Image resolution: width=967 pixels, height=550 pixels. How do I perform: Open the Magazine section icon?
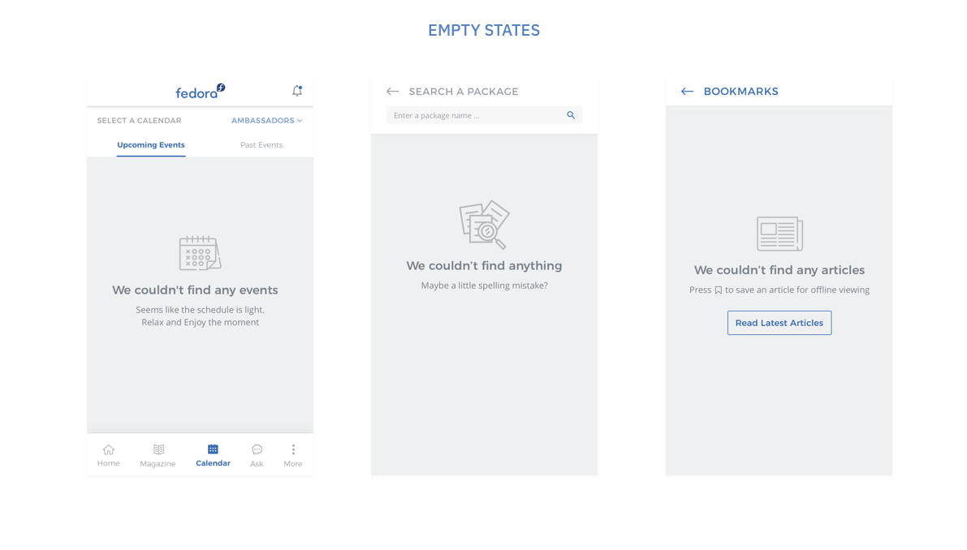[158, 449]
